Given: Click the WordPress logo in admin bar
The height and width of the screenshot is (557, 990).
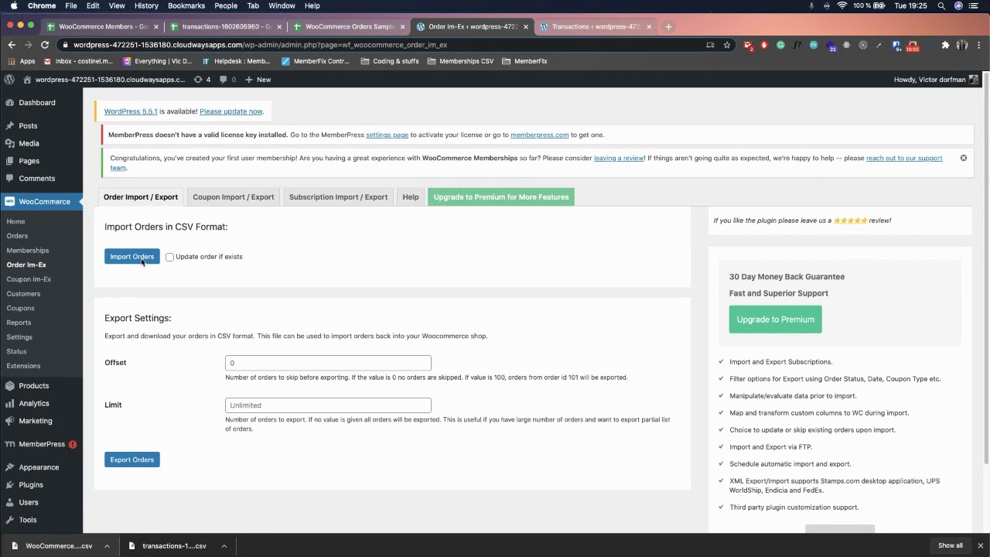Looking at the screenshot, I should (x=9, y=79).
